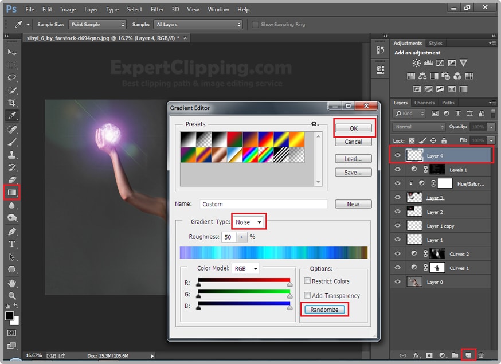Image resolution: width=501 pixels, height=364 pixels.
Task: Select the Gradient tool in the toolbar
Action: click(x=11, y=192)
